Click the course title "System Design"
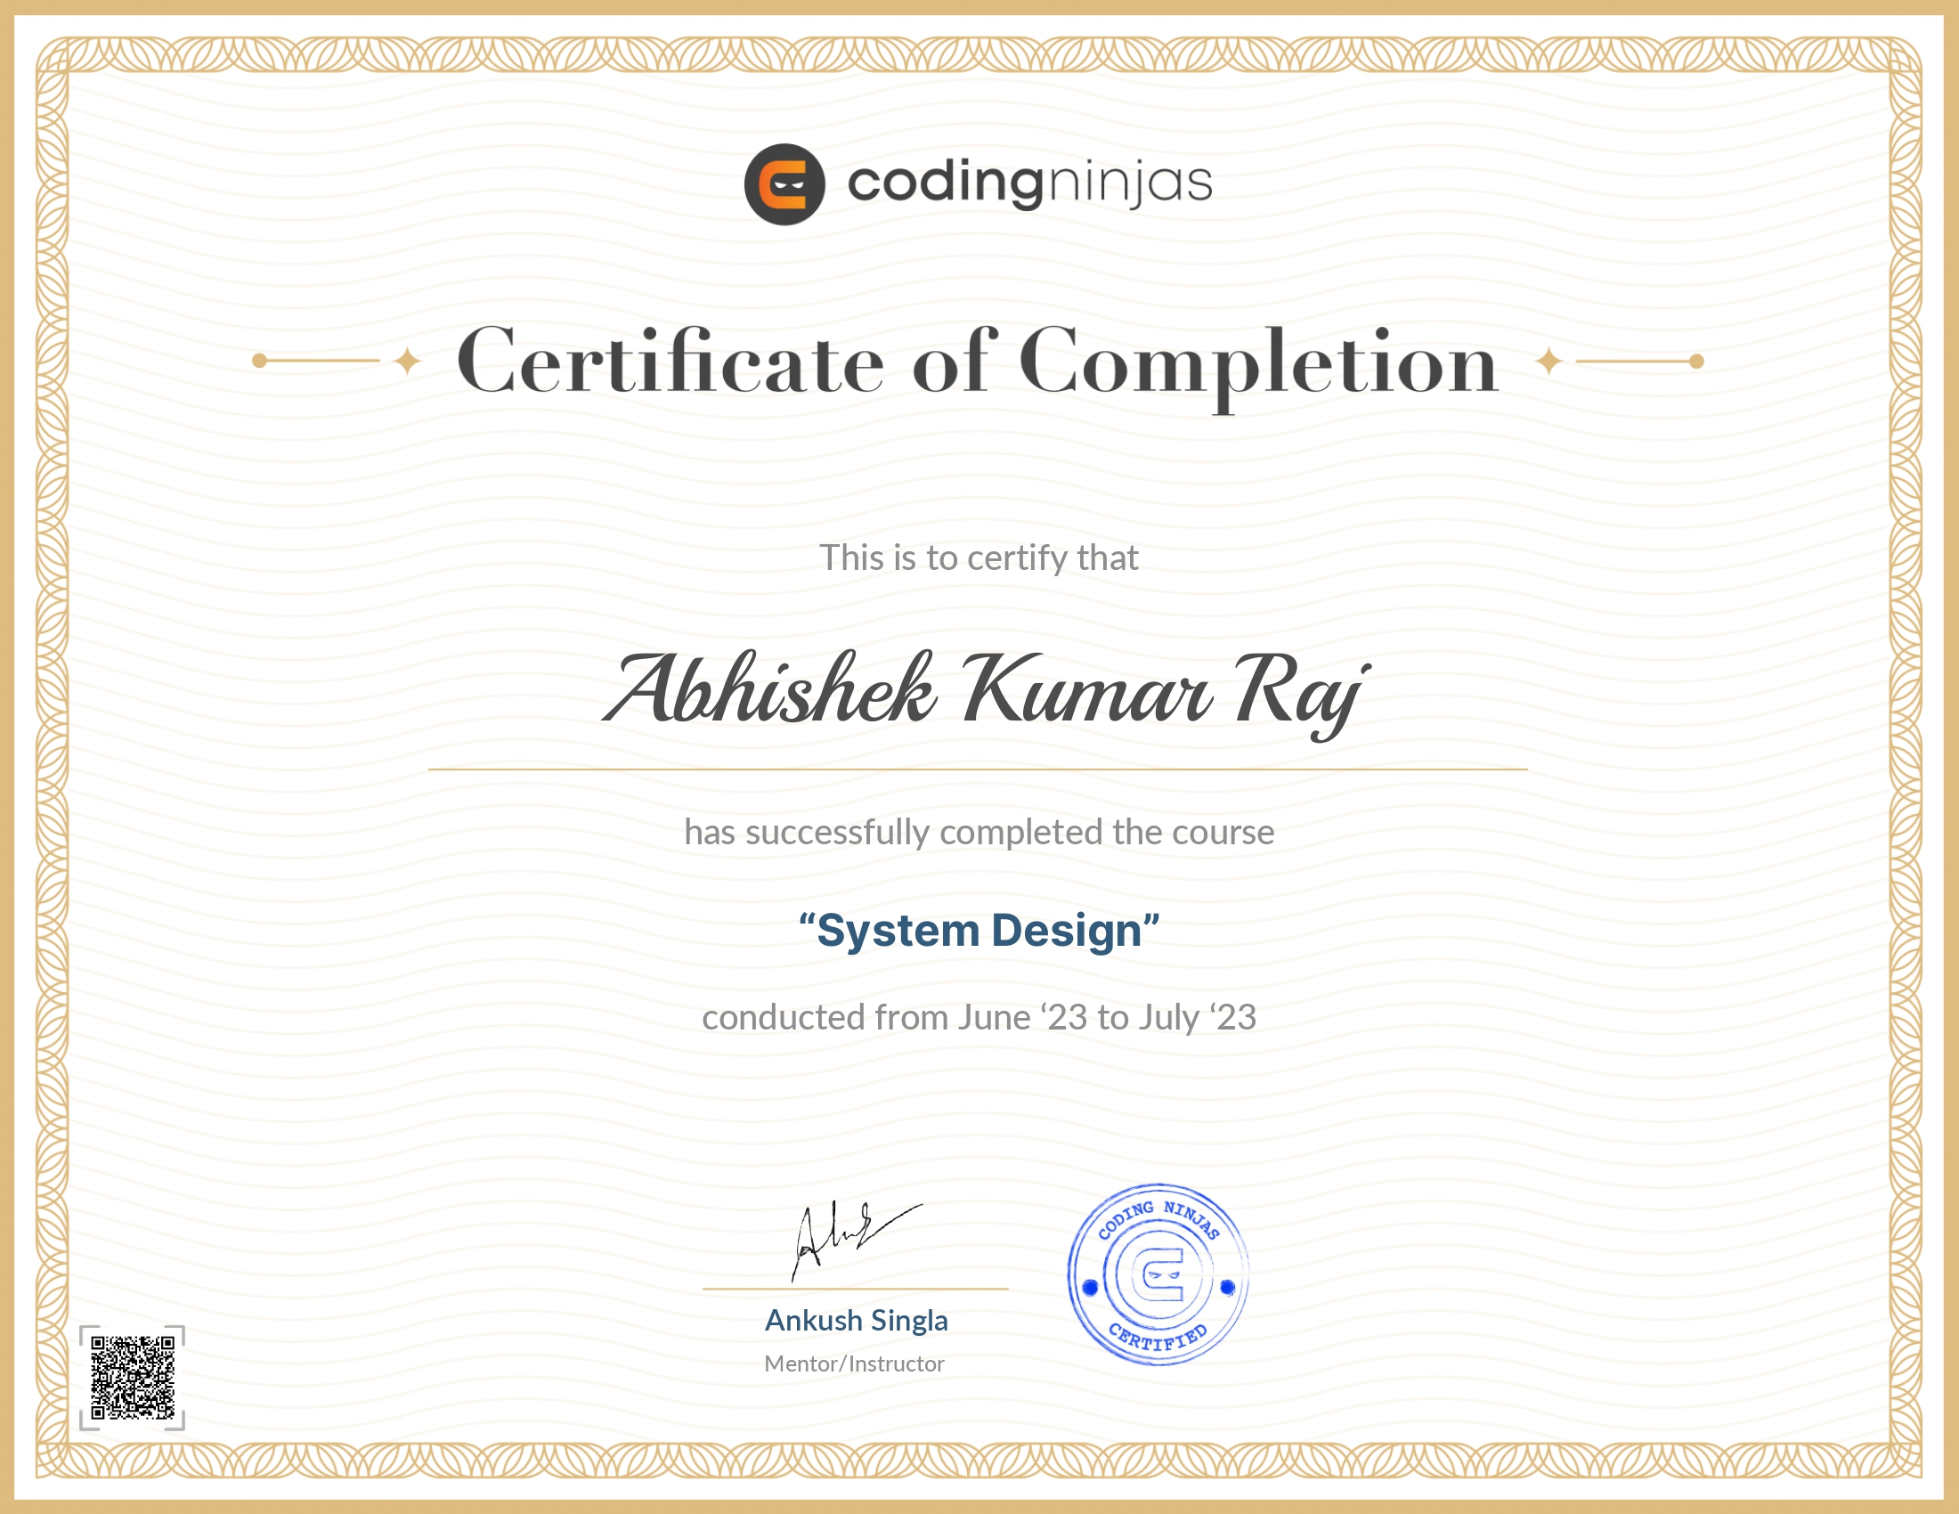 979,930
